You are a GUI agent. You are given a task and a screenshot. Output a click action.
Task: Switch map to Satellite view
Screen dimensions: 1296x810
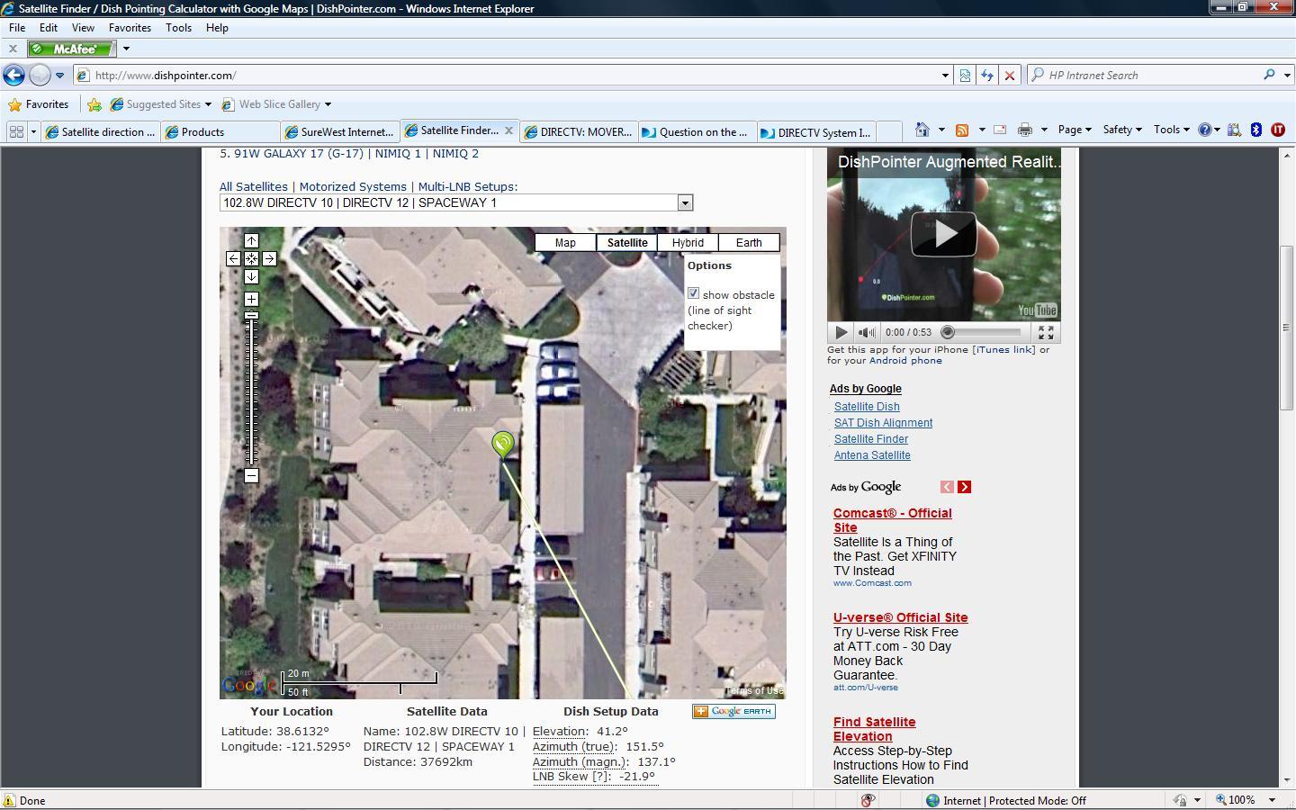(627, 243)
